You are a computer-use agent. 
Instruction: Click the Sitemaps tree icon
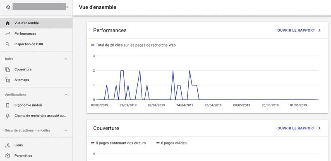click(7, 80)
